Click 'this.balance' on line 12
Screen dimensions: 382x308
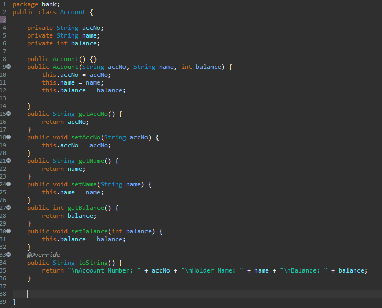pyautogui.click(x=64, y=90)
